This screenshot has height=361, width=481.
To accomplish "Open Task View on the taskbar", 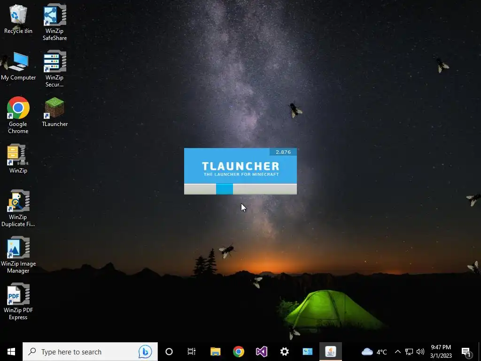I will [x=192, y=352].
